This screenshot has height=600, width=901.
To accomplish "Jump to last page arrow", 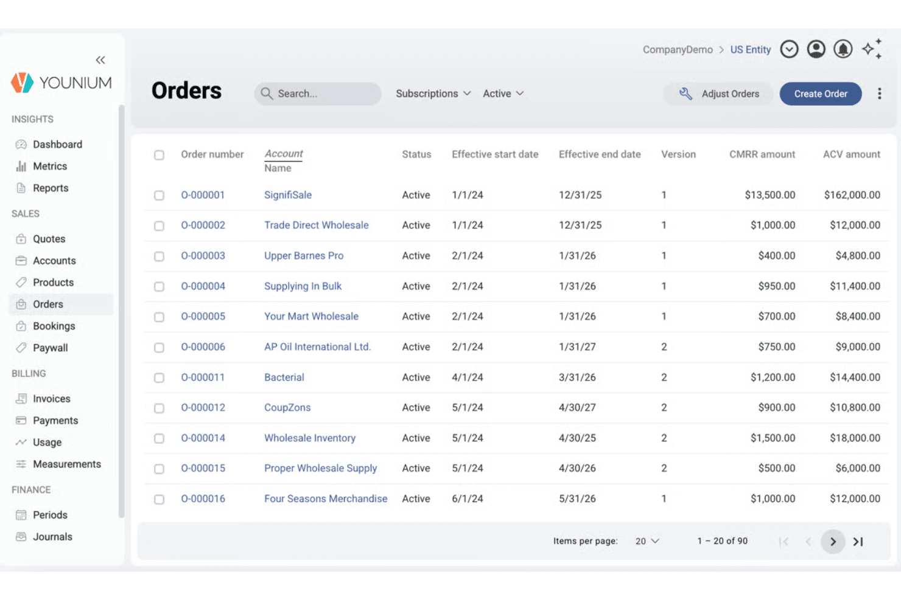I will point(858,542).
